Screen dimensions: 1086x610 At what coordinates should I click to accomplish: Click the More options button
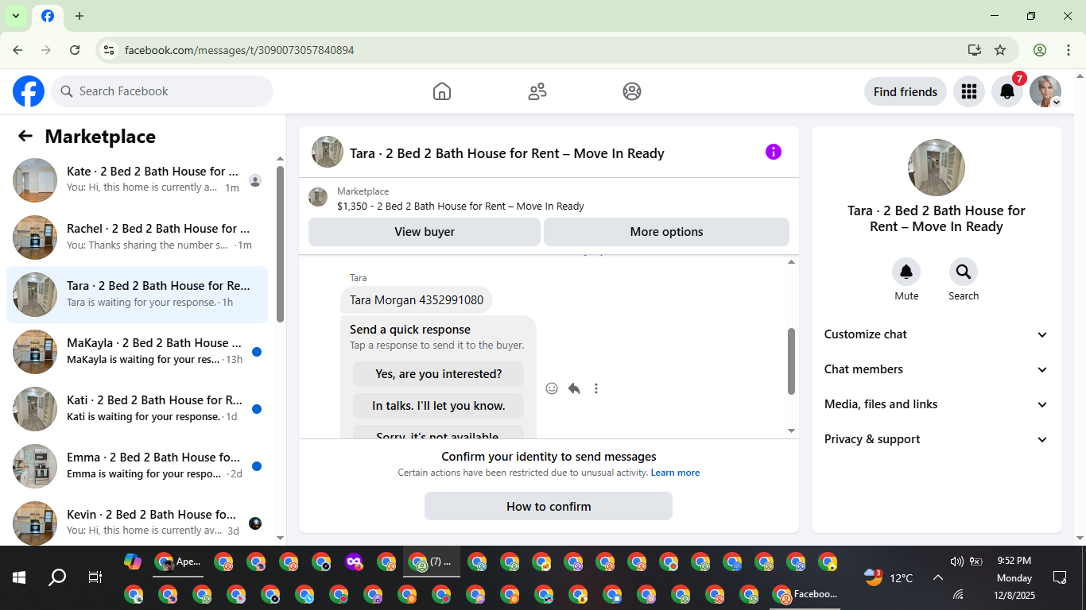(666, 232)
